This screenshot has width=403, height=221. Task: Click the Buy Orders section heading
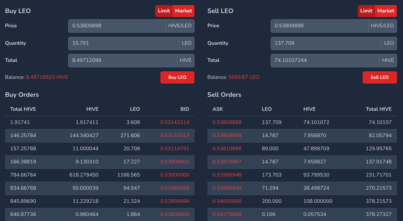tap(22, 95)
